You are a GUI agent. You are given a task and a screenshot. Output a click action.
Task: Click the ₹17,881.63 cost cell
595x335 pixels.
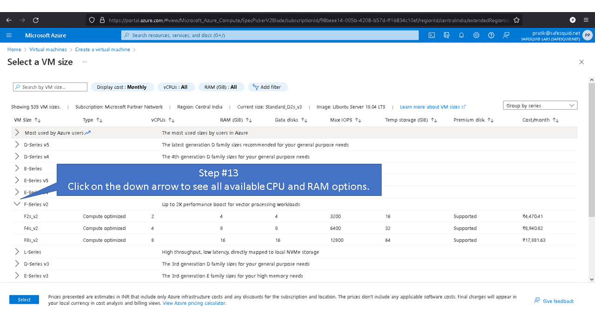[534, 240]
